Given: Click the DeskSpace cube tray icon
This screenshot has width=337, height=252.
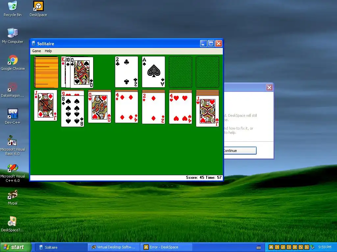Looking at the screenshot, I should (x=271, y=247).
